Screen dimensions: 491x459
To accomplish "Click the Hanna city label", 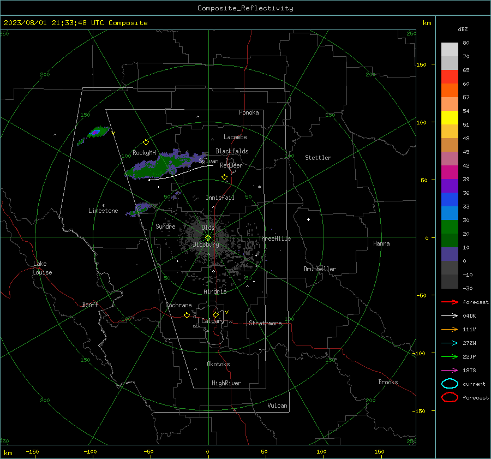I will [381, 243].
